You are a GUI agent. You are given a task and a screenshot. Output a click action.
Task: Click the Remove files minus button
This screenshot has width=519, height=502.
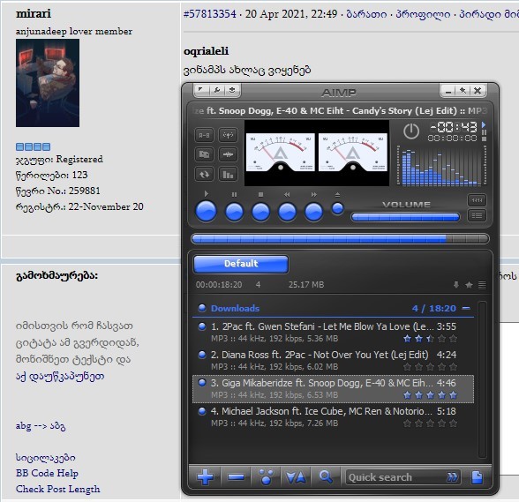(236, 477)
